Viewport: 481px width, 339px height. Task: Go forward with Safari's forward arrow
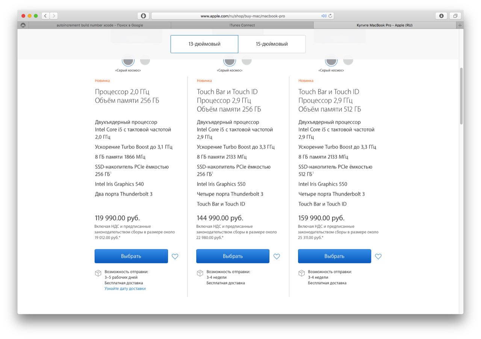54,16
